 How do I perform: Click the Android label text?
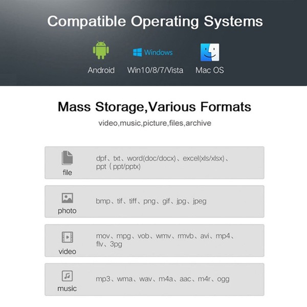(x=101, y=70)
